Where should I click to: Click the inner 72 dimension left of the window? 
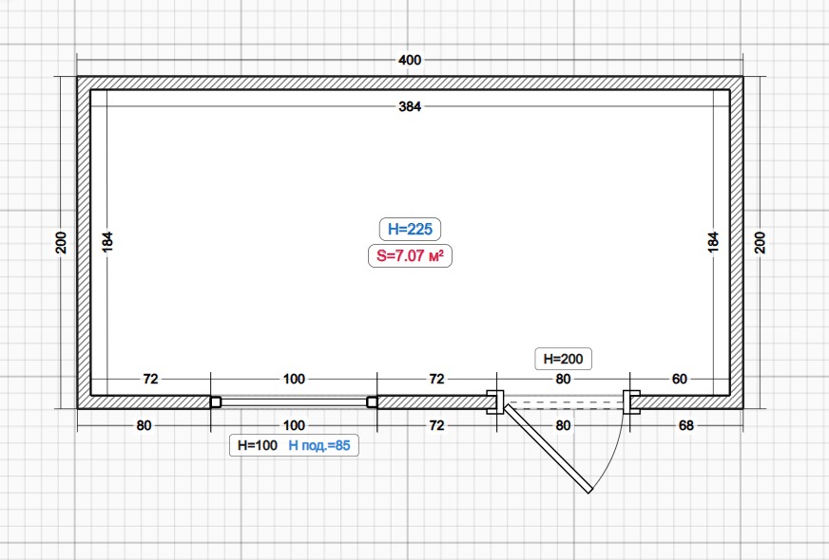tap(150, 379)
